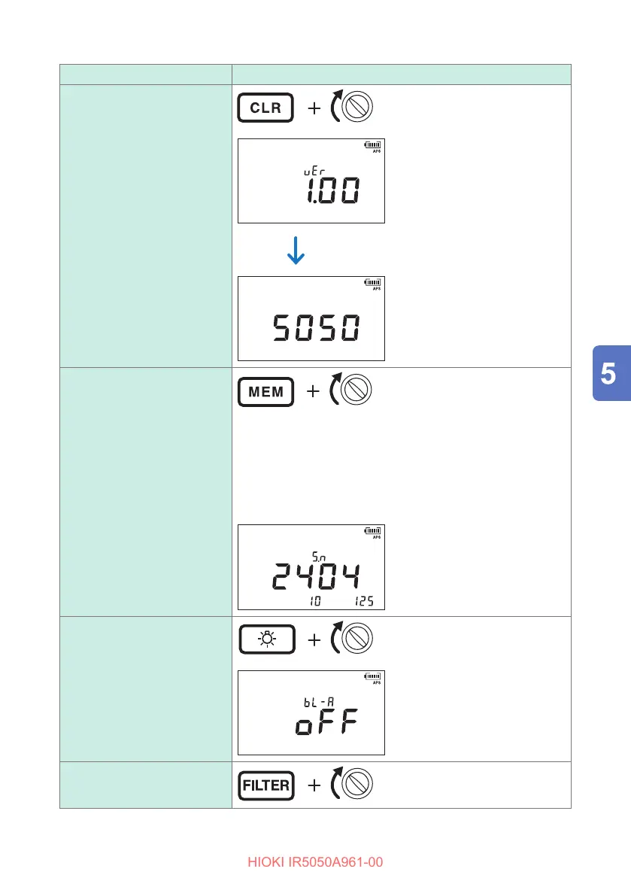Click the blue downward arrow
The image size is (631, 896).
[296, 251]
